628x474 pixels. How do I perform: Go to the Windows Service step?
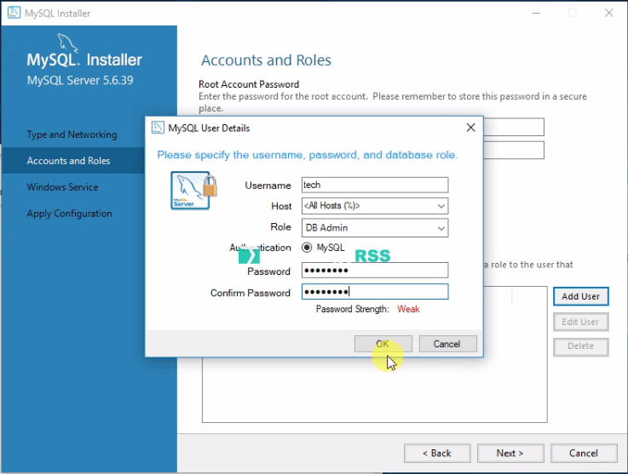point(62,187)
